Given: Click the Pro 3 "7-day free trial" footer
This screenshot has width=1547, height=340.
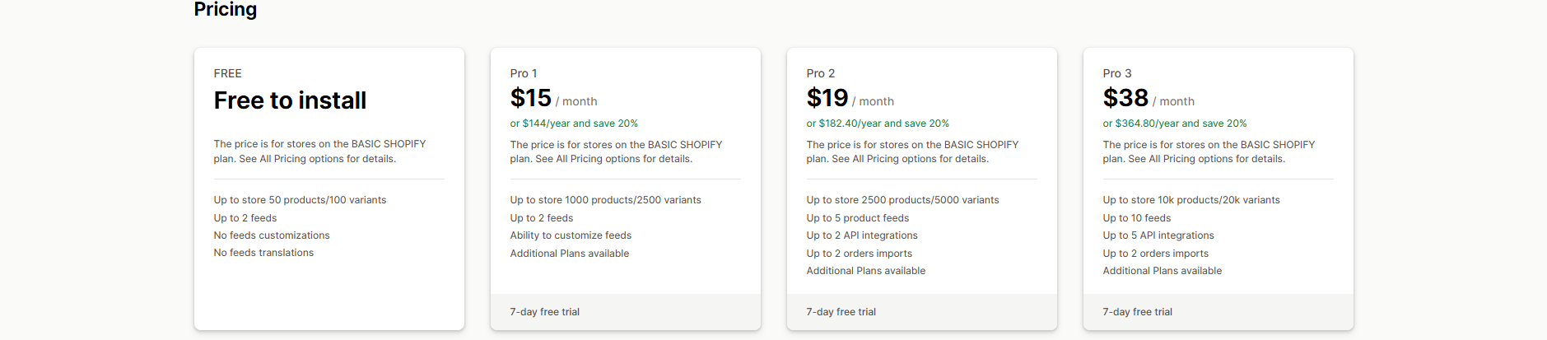Looking at the screenshot, I should [1138, 312].
